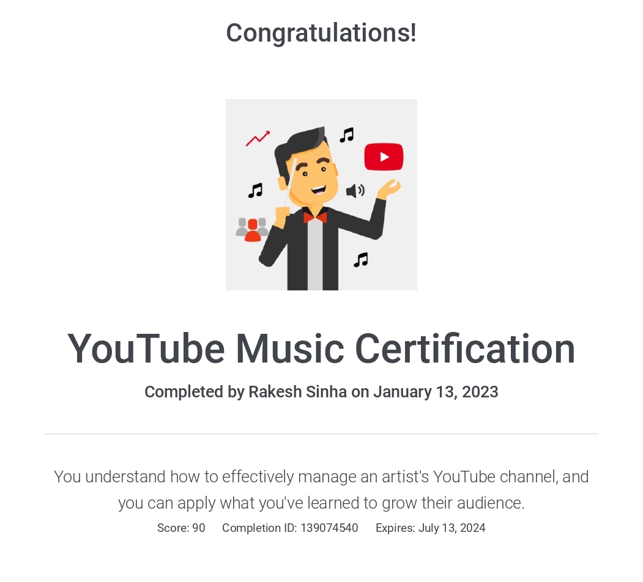Click the audience group people icon
The height and width of the screenshot is (582, 643).
[x=252, y=229]
